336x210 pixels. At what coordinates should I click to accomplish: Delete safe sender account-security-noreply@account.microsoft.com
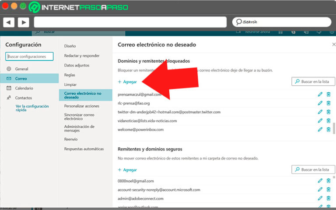pos(328,189)
